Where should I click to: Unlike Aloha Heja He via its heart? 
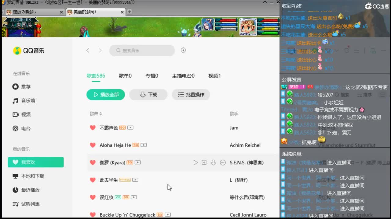pyautogui.click(x=93, y=145)
